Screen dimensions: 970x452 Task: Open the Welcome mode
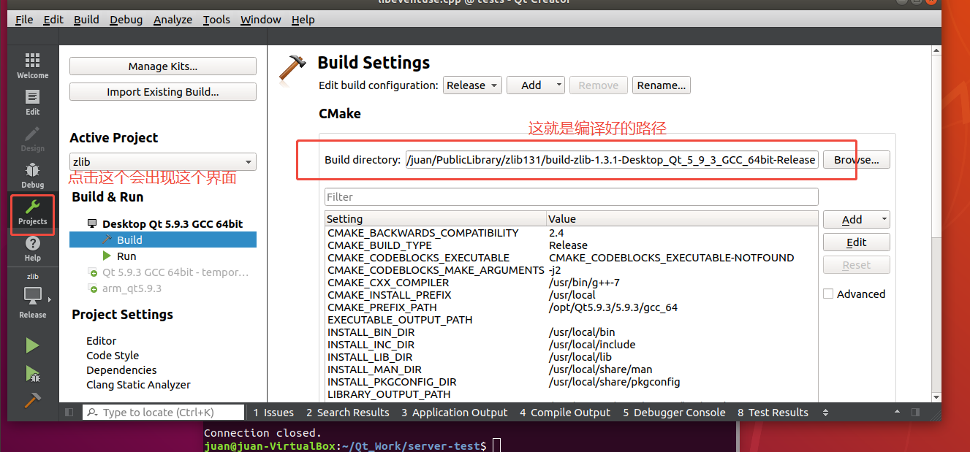(x=32, y=66)
